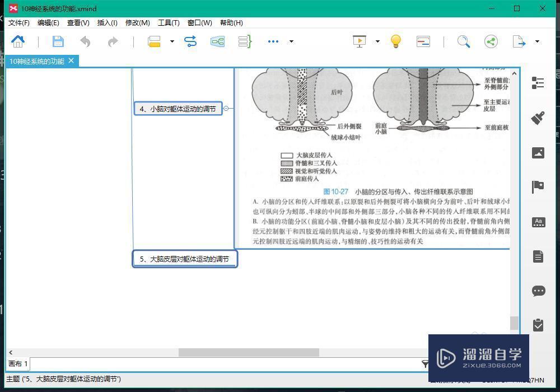Select the Save icon on the toolbar
This screenshot has width=560, height=392.
pos(58,41)
